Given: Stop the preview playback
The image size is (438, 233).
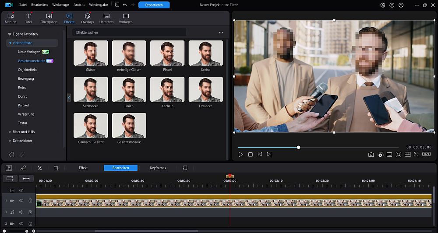Looking at the screenshot, I should [250, 155].
